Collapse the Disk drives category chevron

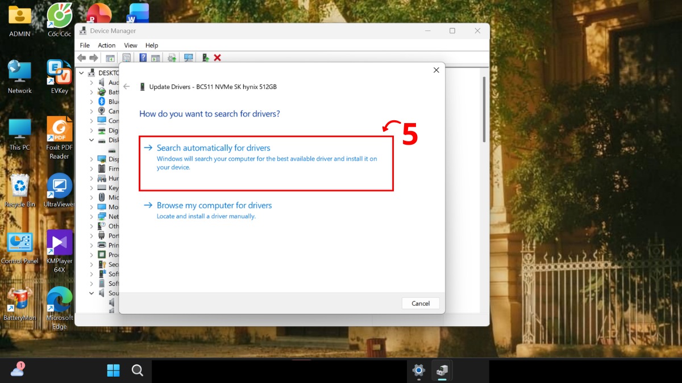(x=92, y=140)
